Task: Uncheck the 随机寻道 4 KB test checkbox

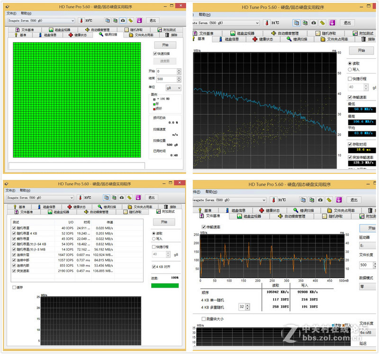Action: pos(13,233)
